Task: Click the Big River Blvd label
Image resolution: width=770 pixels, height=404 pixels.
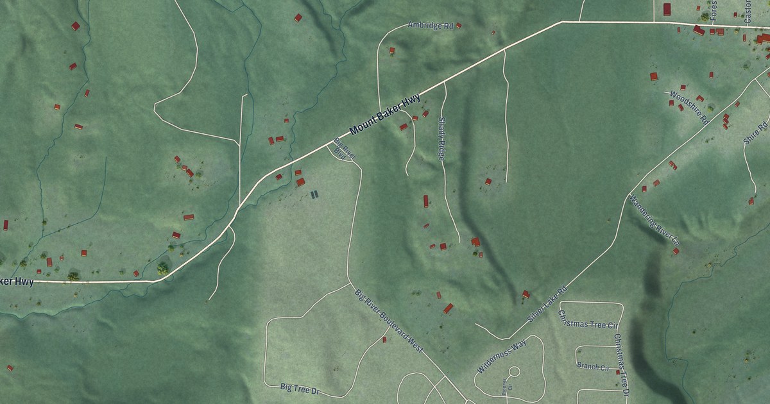Action: pos(343,150)
